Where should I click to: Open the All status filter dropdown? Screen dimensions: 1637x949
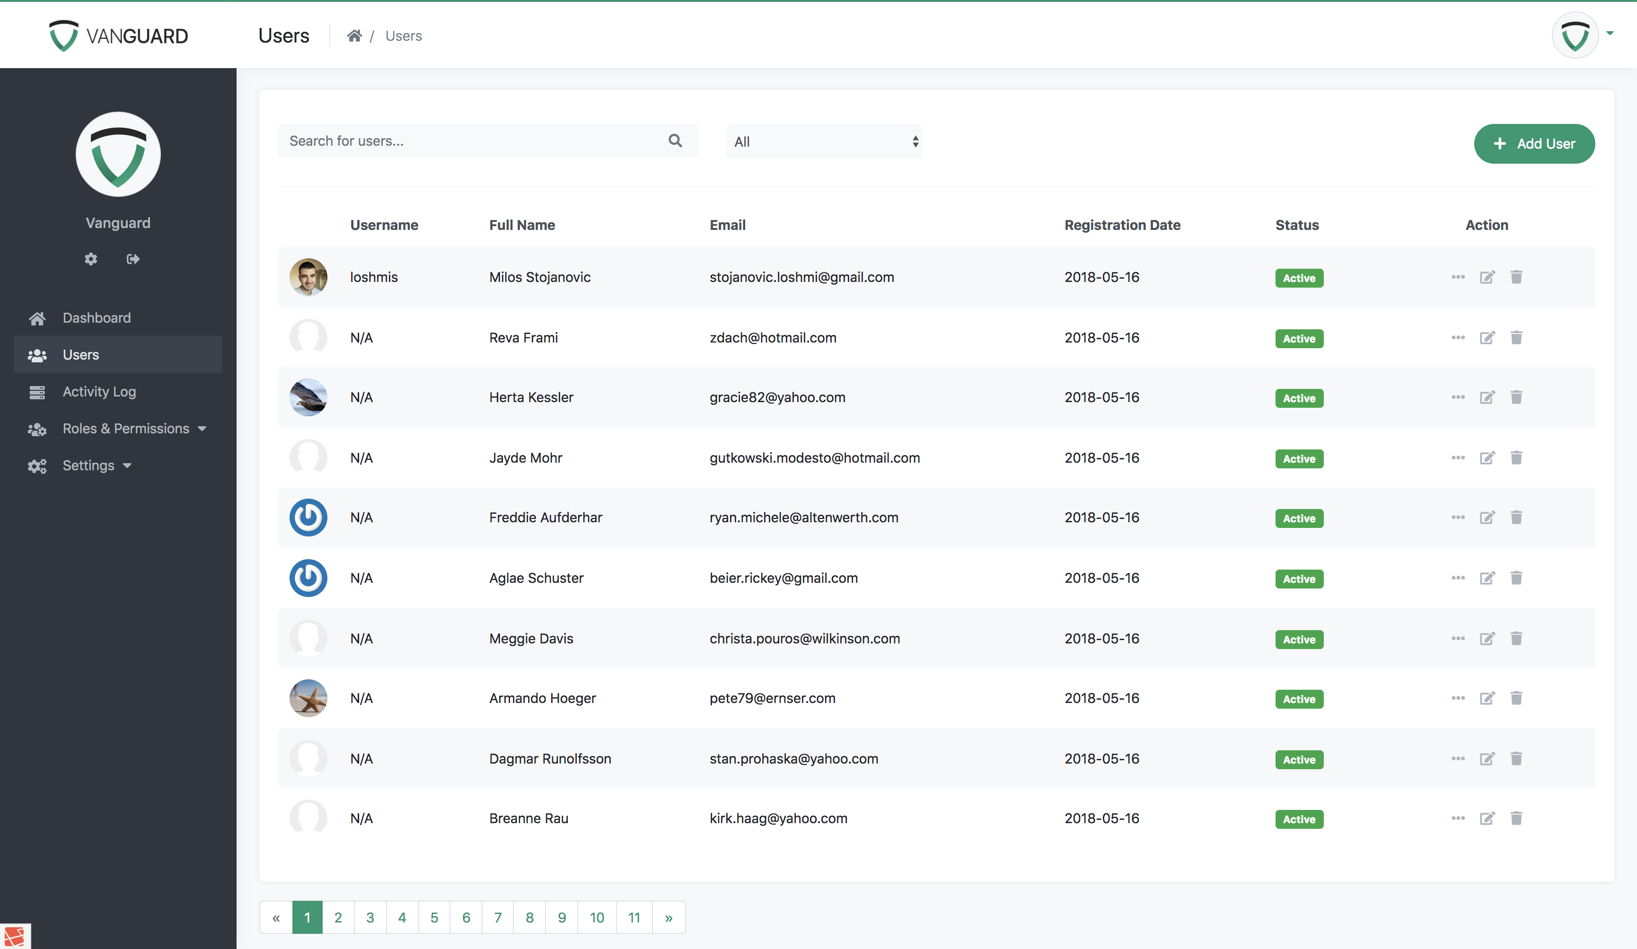coord(824,141)
